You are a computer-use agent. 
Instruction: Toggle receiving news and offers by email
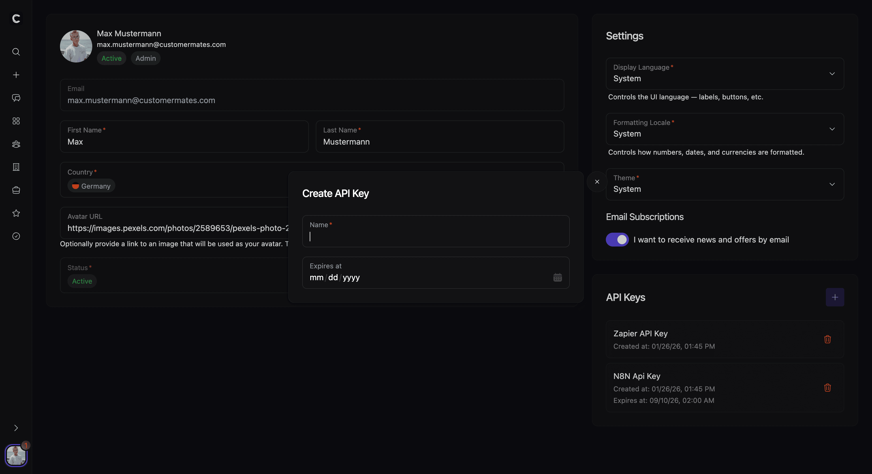[617, 239]
